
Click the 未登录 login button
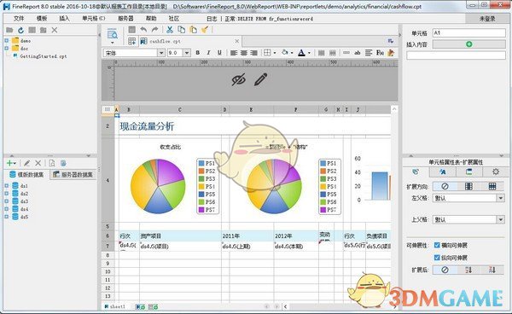pos(487,19)
